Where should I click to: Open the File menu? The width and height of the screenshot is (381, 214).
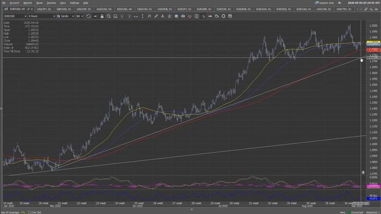tap(4, 3)
